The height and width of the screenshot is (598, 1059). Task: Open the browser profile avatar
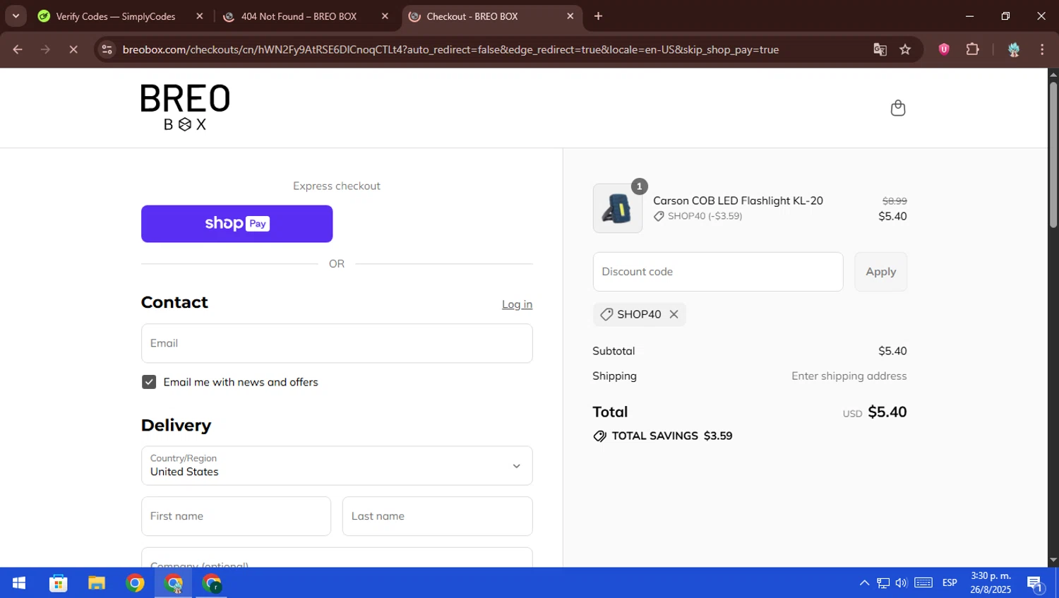click(x=1014, y=49)
